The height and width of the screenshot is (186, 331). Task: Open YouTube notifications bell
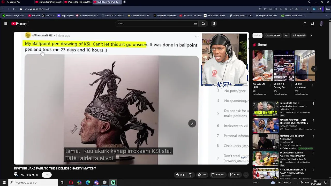(313, 24)
